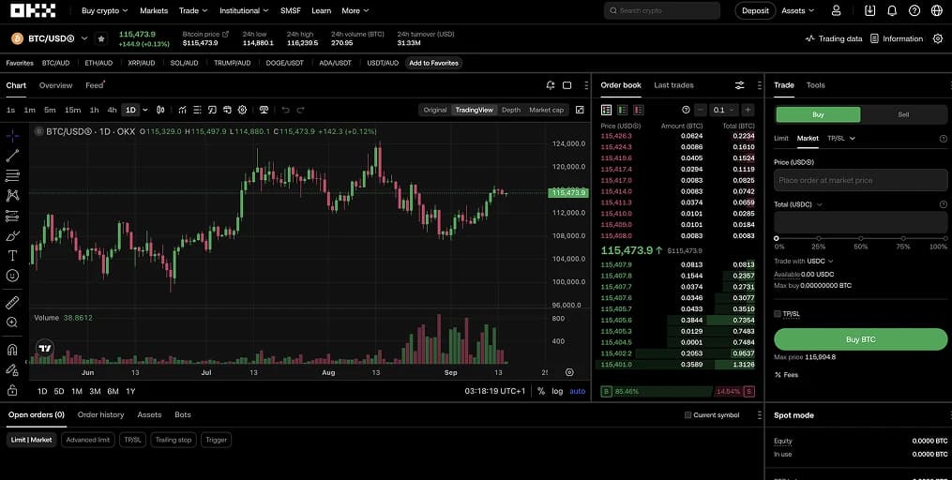The image size is (952, 480).
Task: Switch to the Last trades tab
Action: pos(673,85)
